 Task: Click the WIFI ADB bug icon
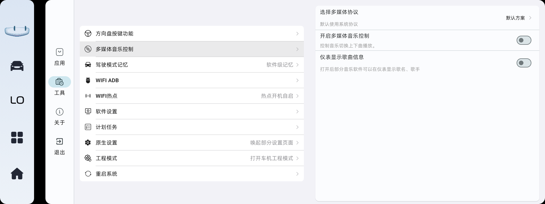[x=88, y=80]
